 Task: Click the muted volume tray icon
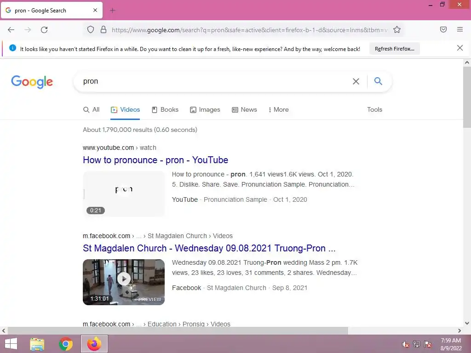coord(406,344)
